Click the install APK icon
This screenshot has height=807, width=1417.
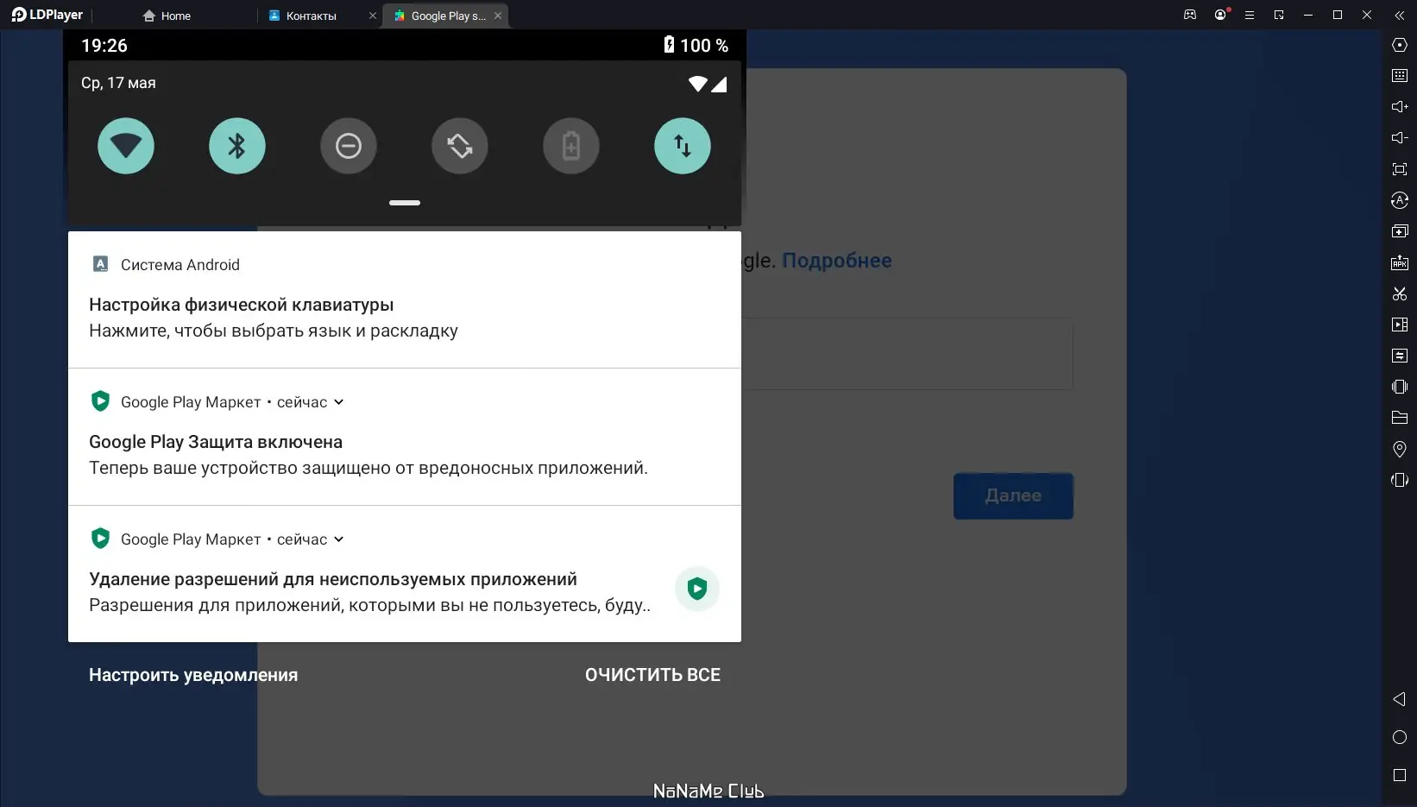click(x=1400, y=262)
